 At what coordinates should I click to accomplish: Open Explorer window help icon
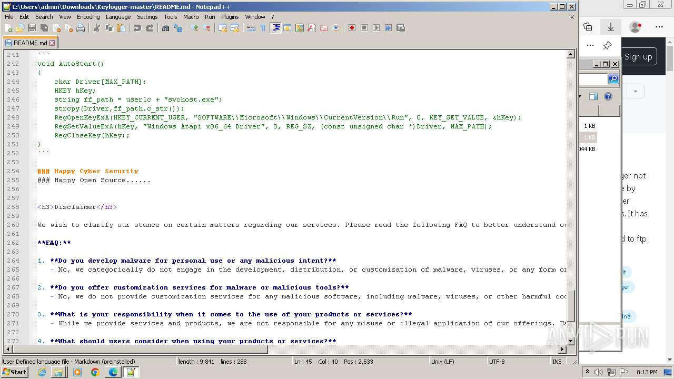coord(608,96)
